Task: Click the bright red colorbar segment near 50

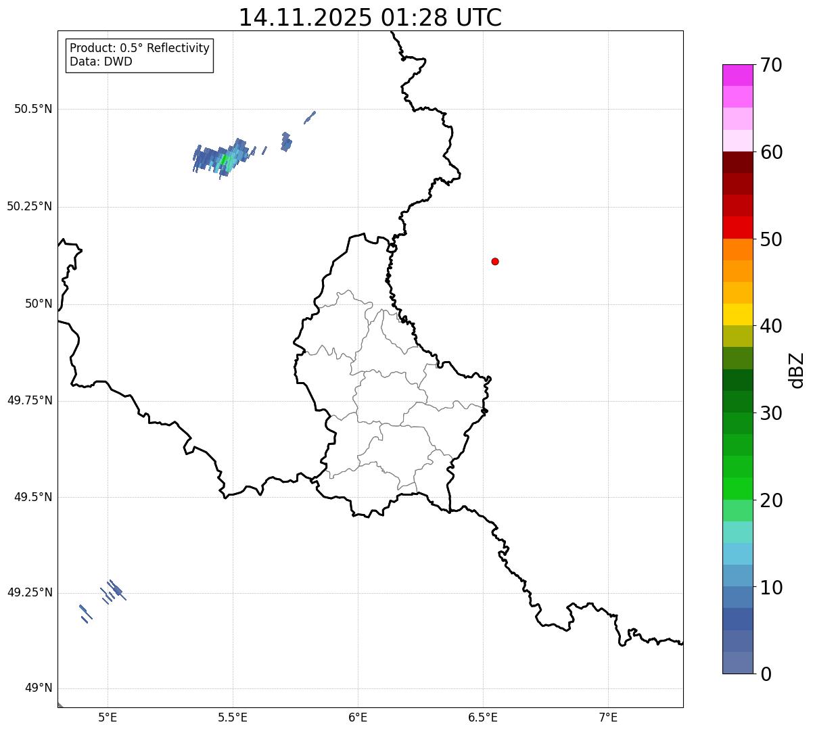Action: (738, 227)
